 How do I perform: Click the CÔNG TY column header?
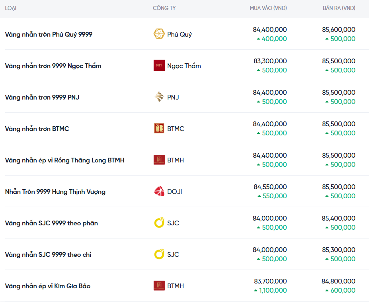click(x=164, y=8)
